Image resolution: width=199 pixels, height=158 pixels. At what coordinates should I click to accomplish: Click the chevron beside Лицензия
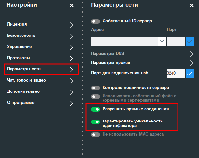click(72, 25)
